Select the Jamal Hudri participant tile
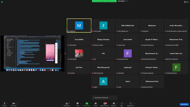 (x=128, y=40)
